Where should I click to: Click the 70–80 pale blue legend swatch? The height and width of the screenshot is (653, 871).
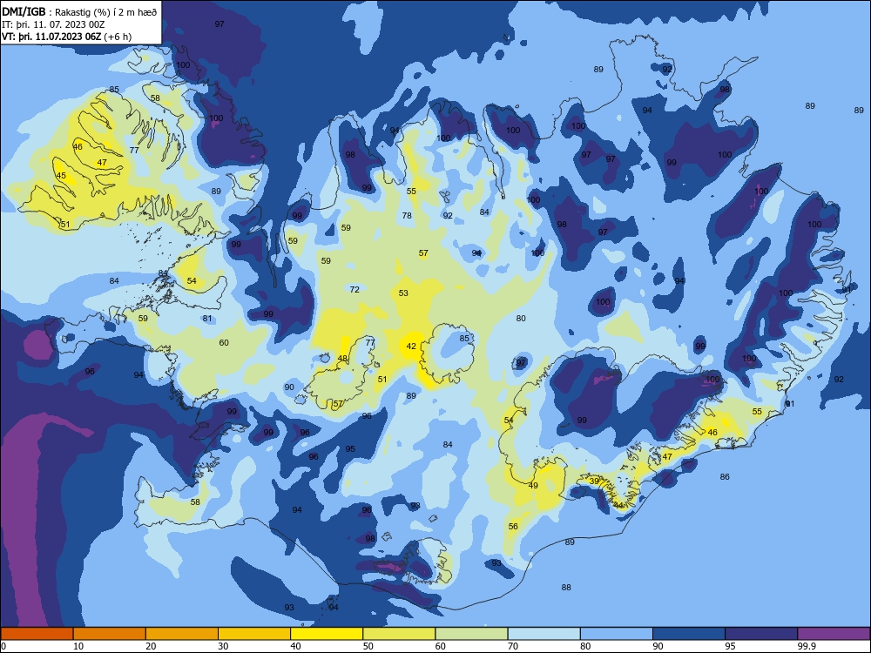tap(544, 634)
